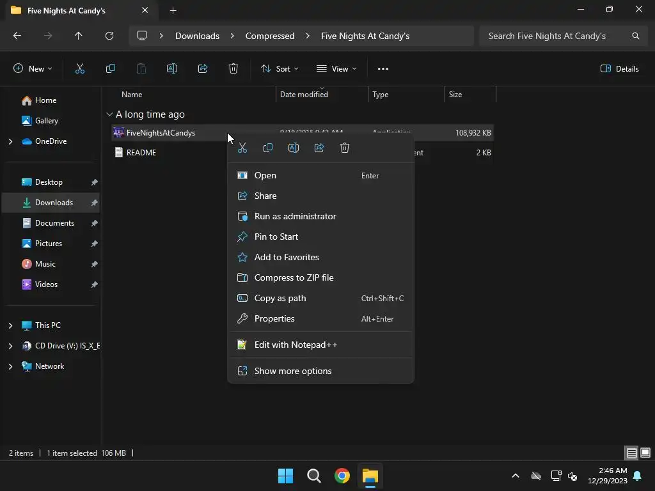Viewport: 655px width, 491px height.
Task: Go up one folder level
Action: 79,36
